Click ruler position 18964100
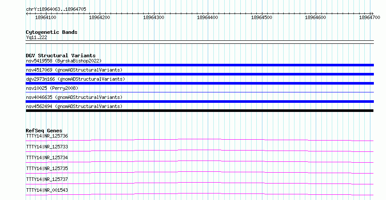Screen dimensions: 386x200 coord(46,17)
